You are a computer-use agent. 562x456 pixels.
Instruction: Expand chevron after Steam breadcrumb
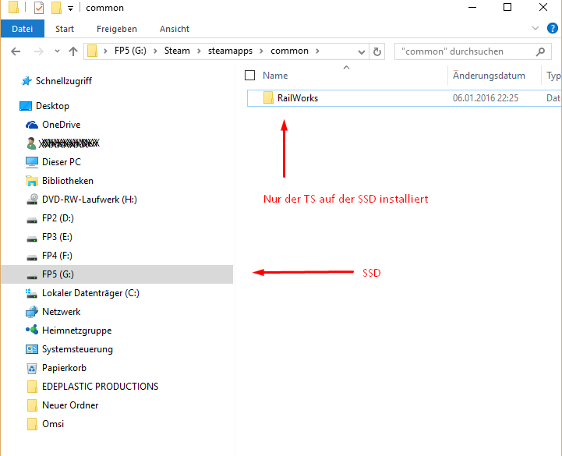(199, 51)
